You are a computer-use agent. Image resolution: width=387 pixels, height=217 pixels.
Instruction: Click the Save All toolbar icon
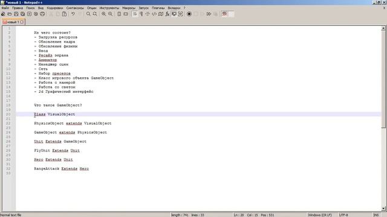click(x=23, y=14)
